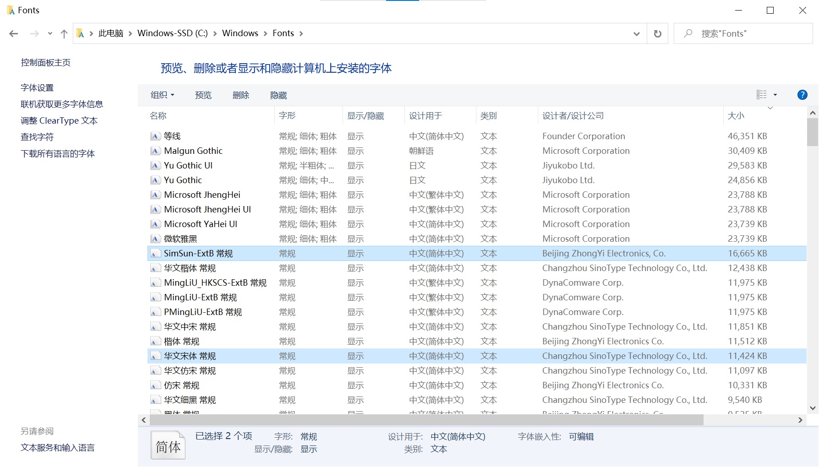The image size is (819, 467).
Task: Select MingLiU-ExtB 常规 font icon
Action: [x=155, y=298]
